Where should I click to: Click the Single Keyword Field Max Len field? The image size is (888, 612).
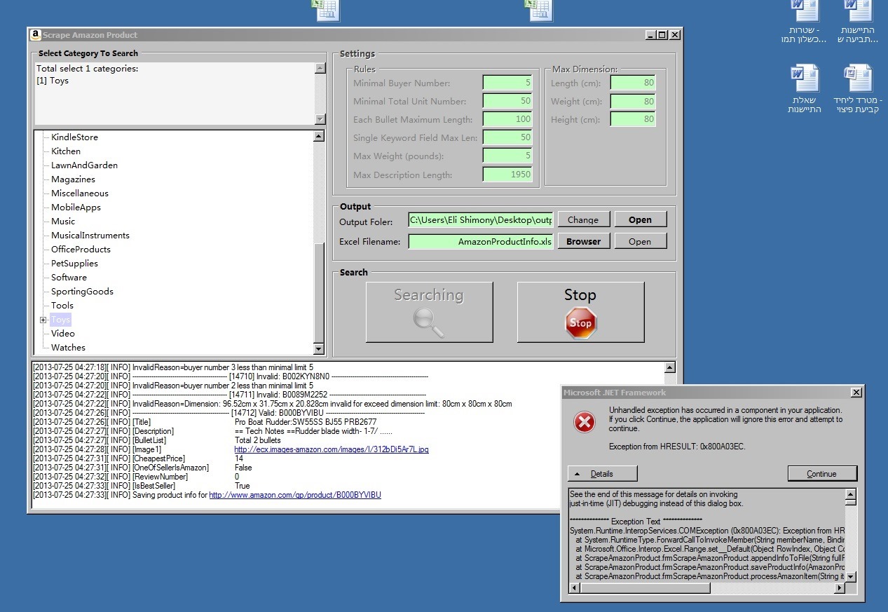tap(507, 137)
